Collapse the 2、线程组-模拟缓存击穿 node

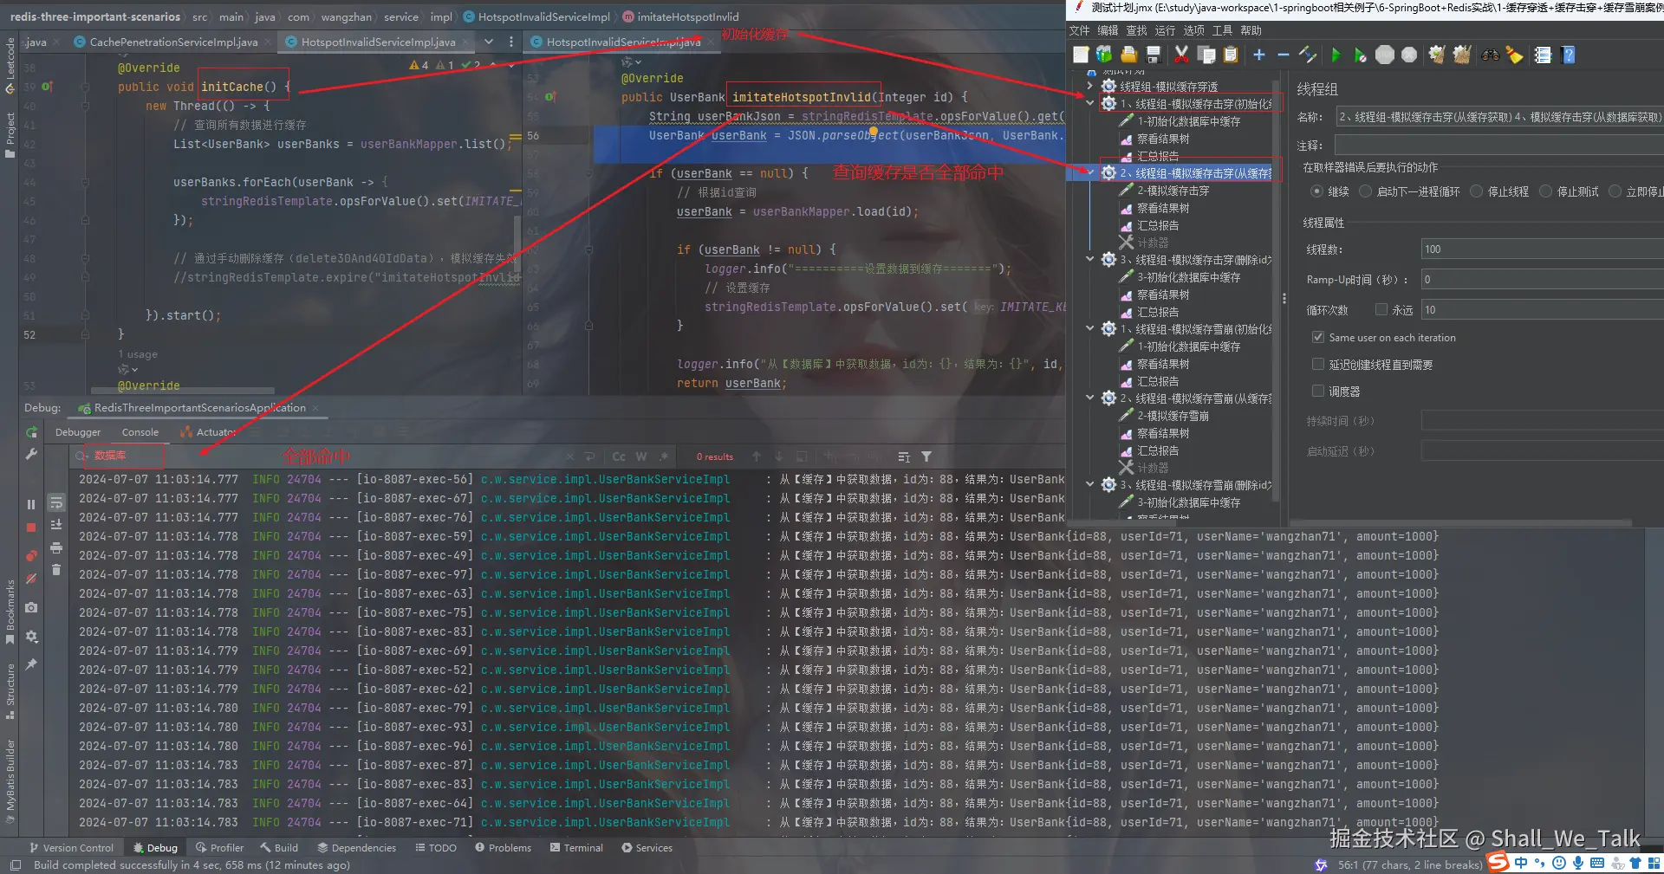tap(1090, 172)
